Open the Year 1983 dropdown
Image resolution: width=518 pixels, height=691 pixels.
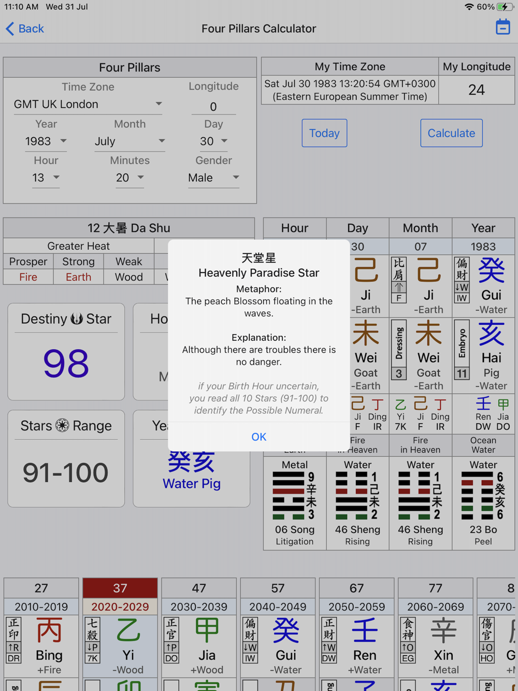46,141
